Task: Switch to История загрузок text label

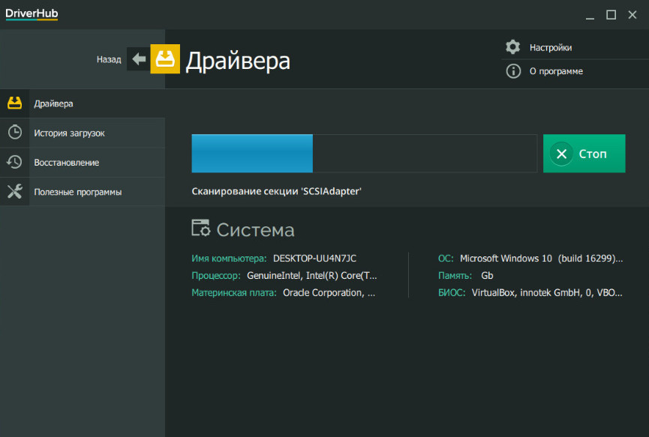Action: tap(69, 133)
